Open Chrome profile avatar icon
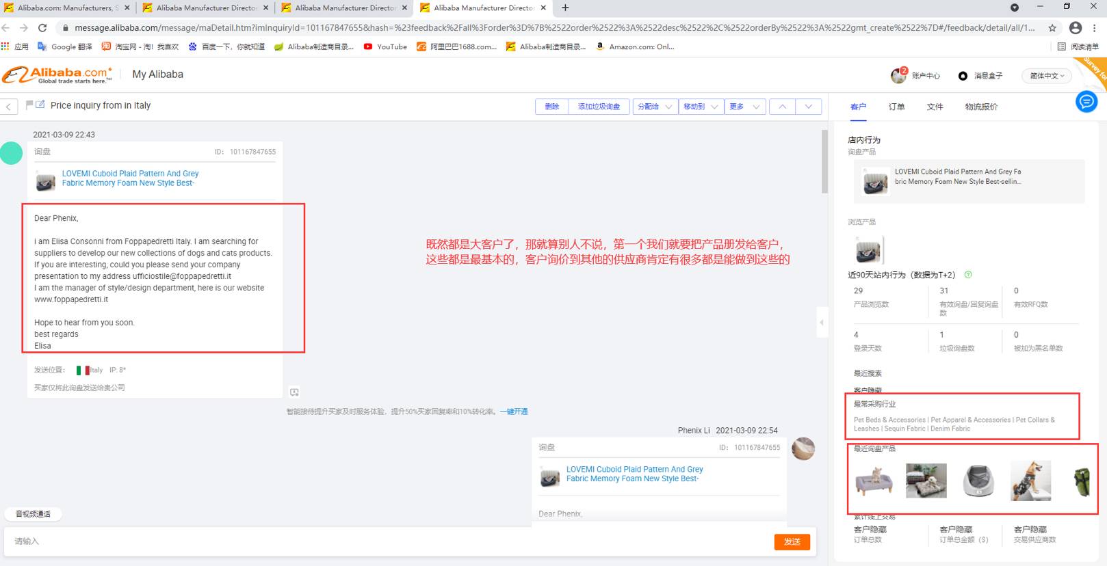Screen dimensions: 1107x566 [x=1076, y=28]
